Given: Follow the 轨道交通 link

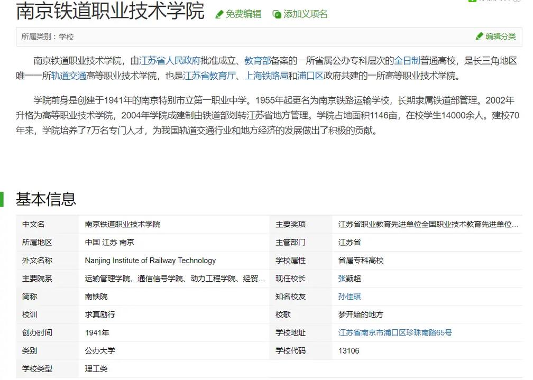Looking at the screenshot, I should 69,76.
